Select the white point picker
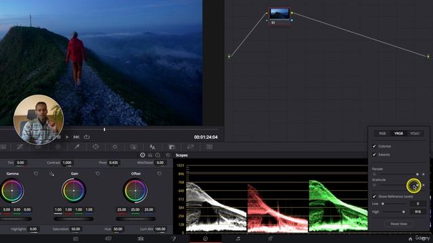Viewport: 433px width, 243px height. coord(51,174)
